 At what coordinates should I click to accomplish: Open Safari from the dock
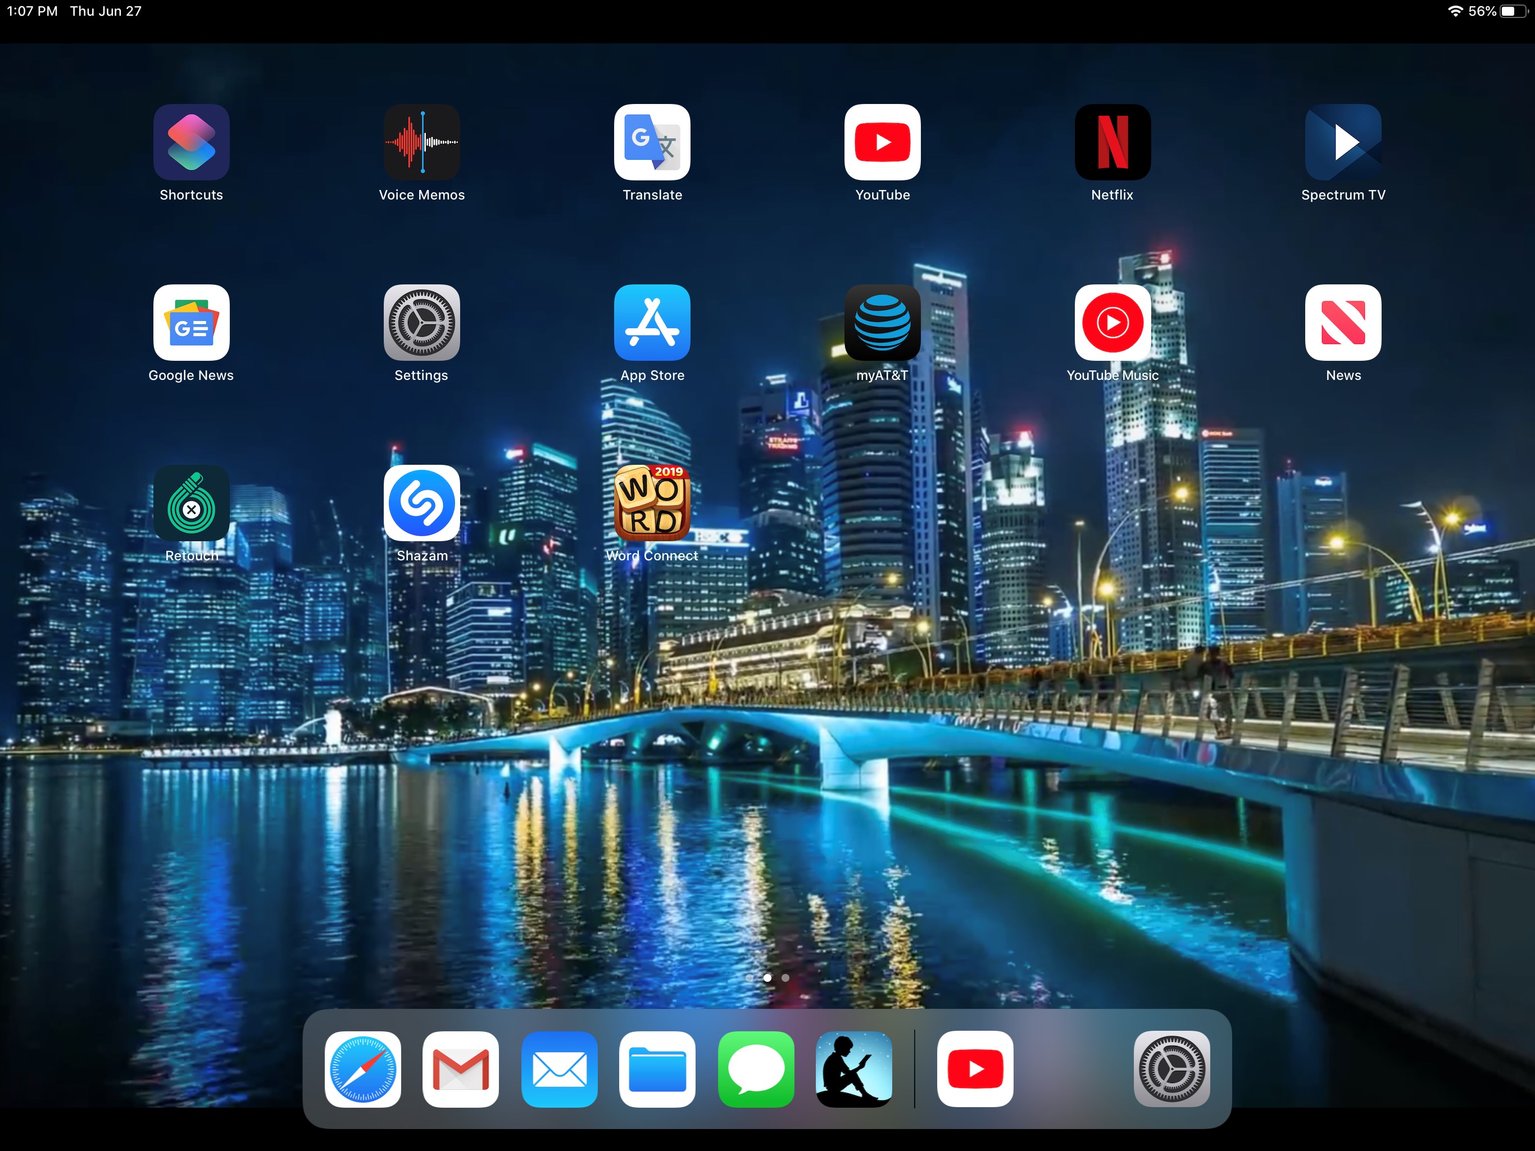click(363, 1069)
